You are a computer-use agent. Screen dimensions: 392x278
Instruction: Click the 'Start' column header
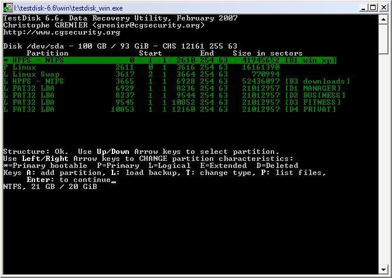point(151,53)
